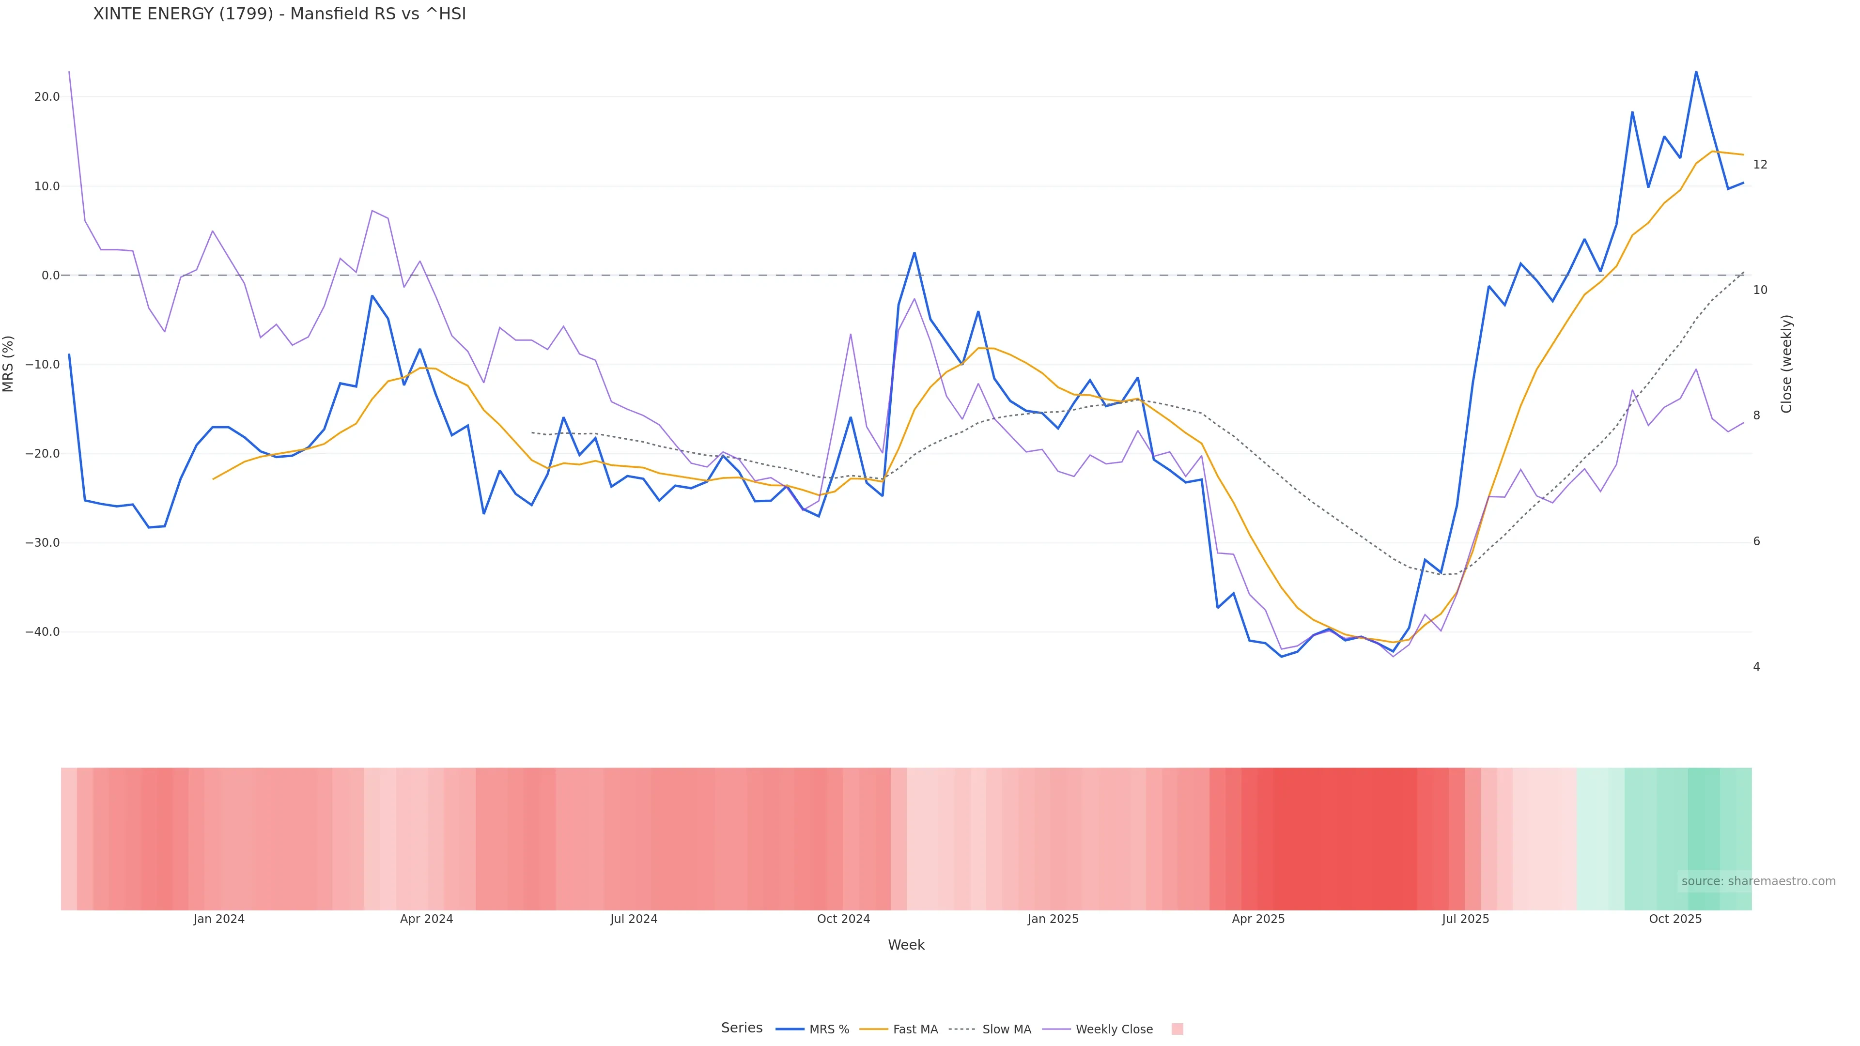This screenshot has height=1046, width=1860.
Task: Select the Apr 2024 x-axis tick label
Action: pyautogui.click(x=426, y=919)
